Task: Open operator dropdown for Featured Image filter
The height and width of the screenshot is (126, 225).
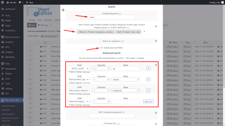Action: click(102, 102)
